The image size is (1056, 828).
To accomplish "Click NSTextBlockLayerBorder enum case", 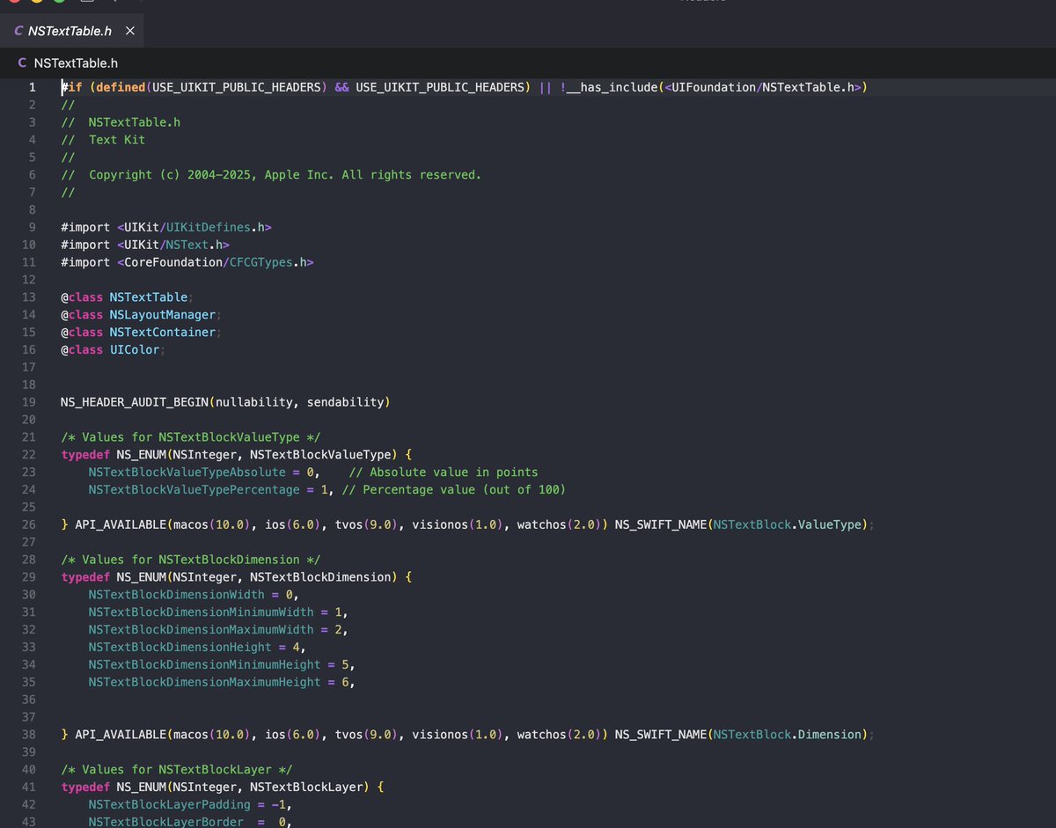I will click(x=166, y=822).
